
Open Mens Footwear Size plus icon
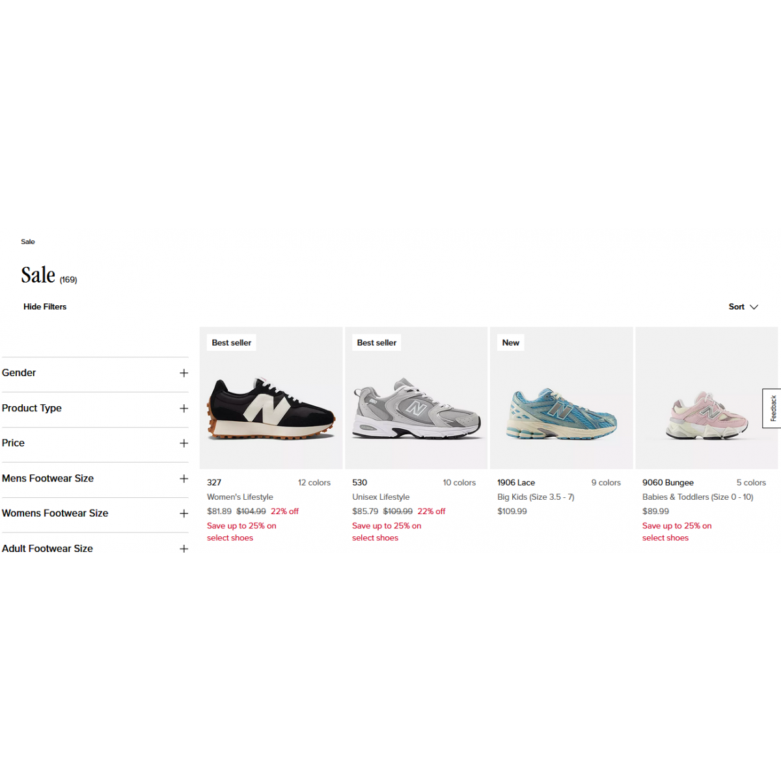[184, 478]
